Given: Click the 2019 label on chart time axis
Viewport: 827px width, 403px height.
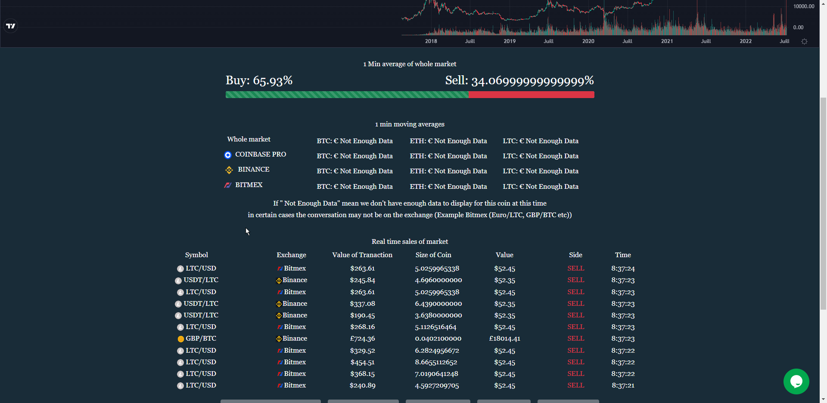Looking at the screenshot, I should 510,41.
